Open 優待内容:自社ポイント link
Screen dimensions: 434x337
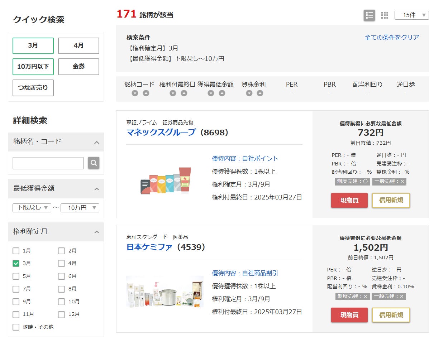245,158
